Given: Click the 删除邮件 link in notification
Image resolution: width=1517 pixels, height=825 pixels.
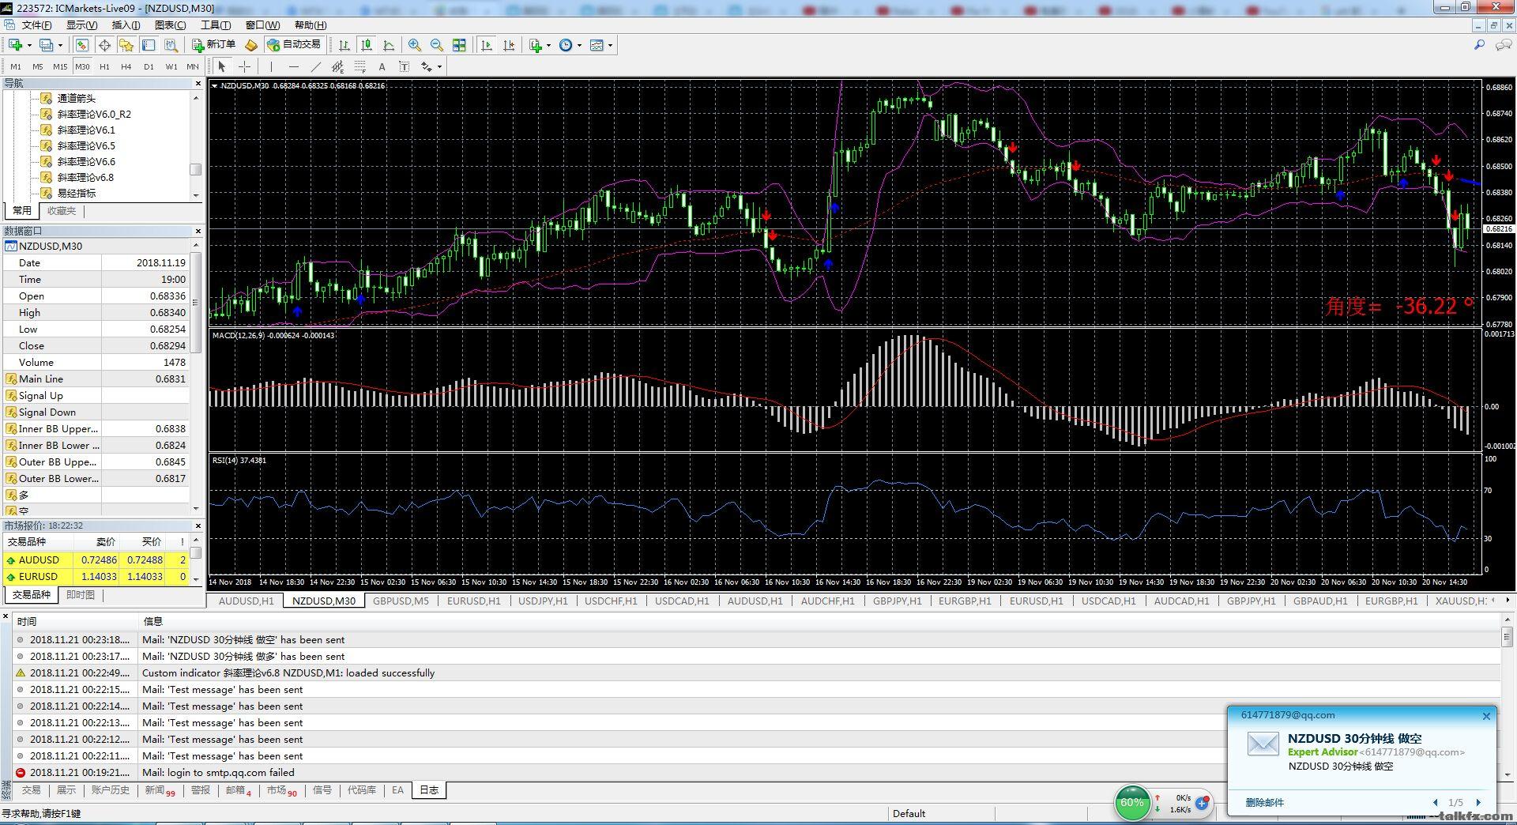Looking at the screenshot, I should point(1265,802).
